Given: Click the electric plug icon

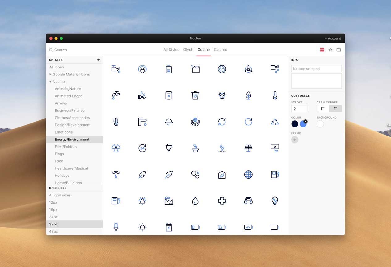Looking at the screenshot, I should click(x=169, y=148).
